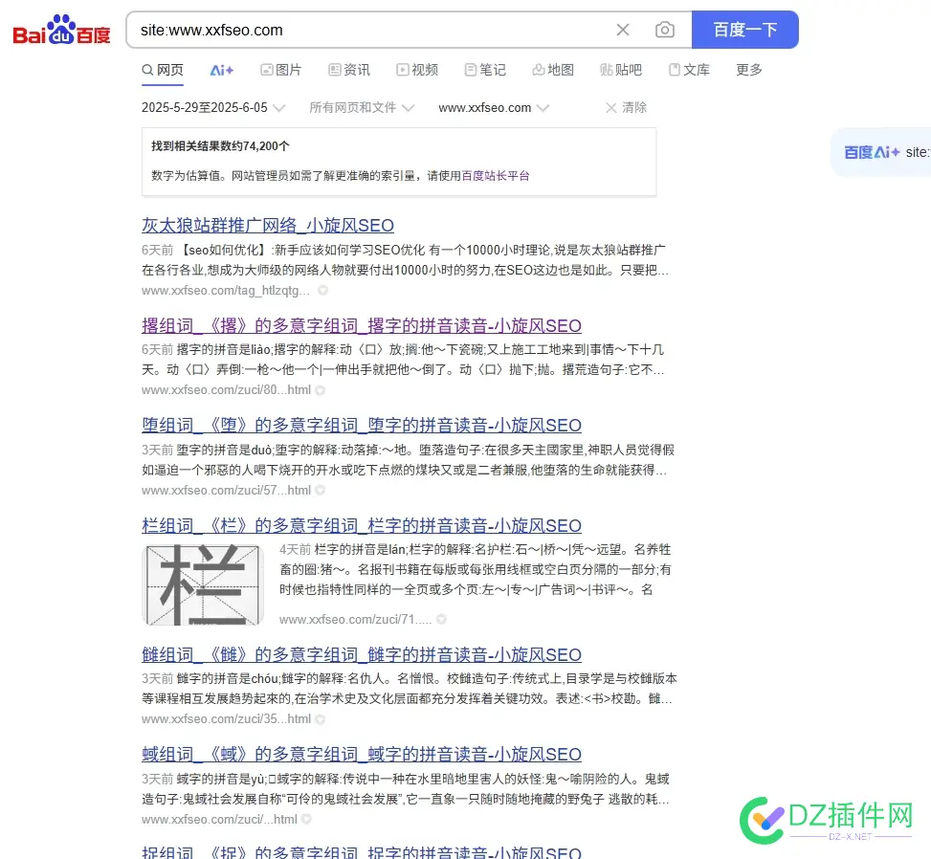Switch to the 地图 tab
The width and height of the screenshot is (931, 859).
[x=553, y=70]
